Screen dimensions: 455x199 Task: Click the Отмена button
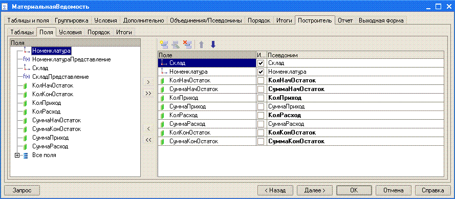[394, 190]
